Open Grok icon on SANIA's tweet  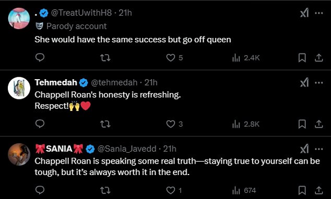pyautogui.click(x=304, y=149)
